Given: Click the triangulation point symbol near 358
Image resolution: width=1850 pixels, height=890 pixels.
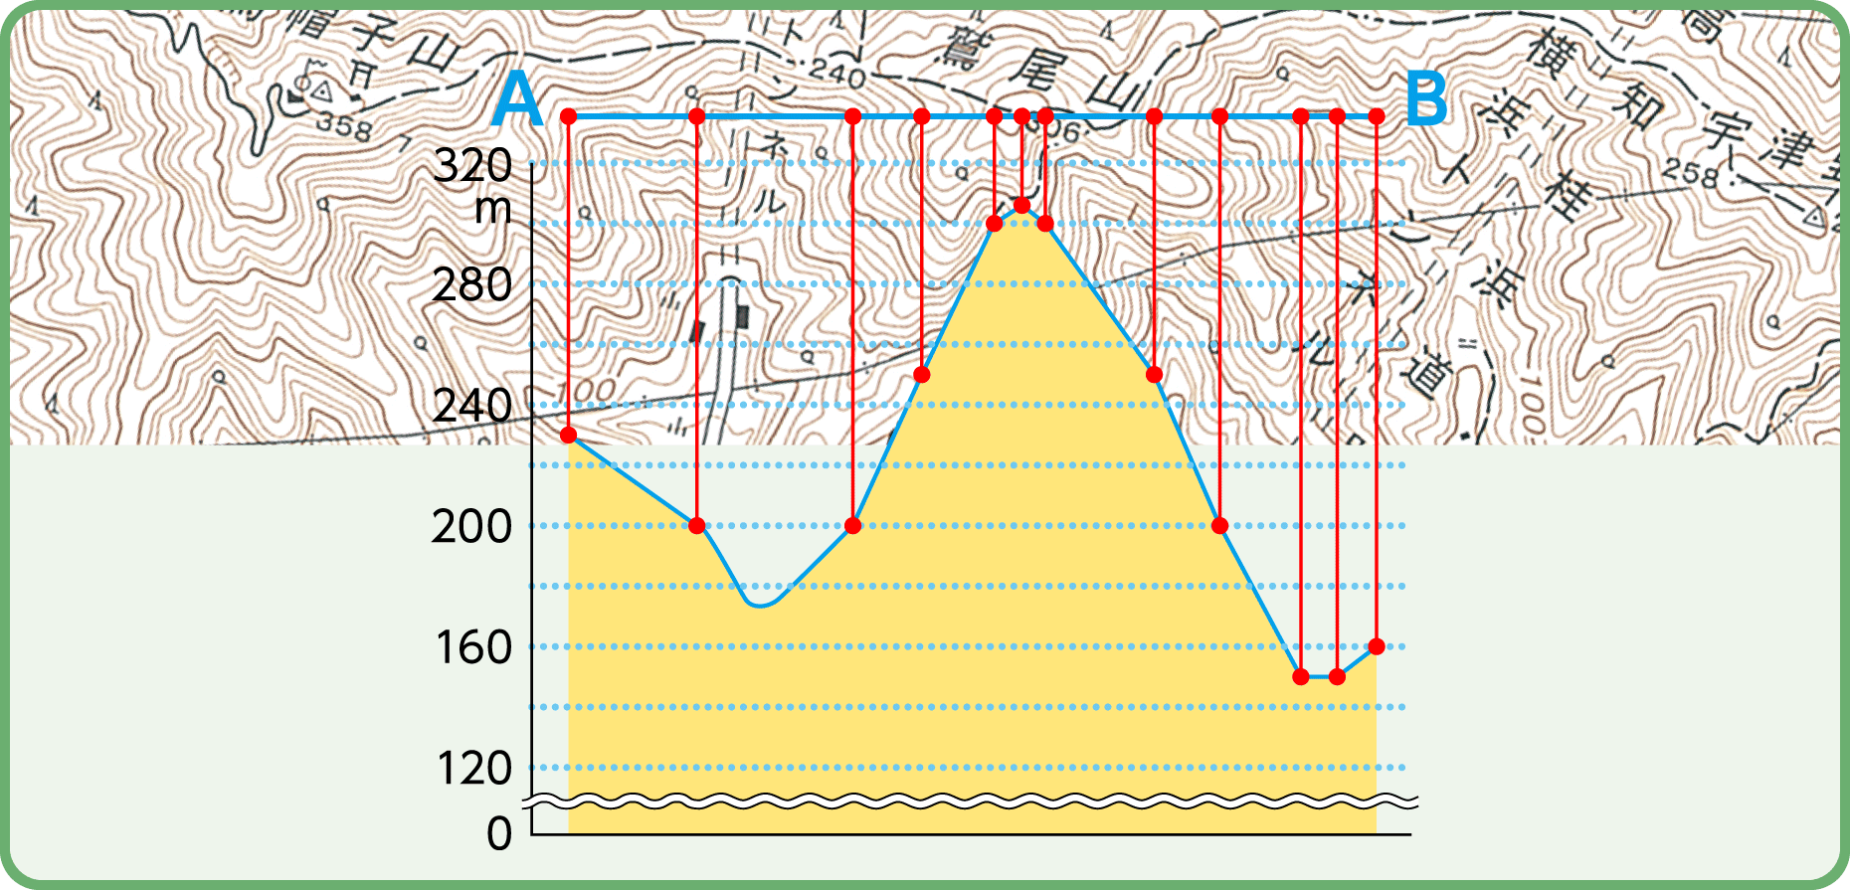Looking at the screenshot, I should [320, 89].
